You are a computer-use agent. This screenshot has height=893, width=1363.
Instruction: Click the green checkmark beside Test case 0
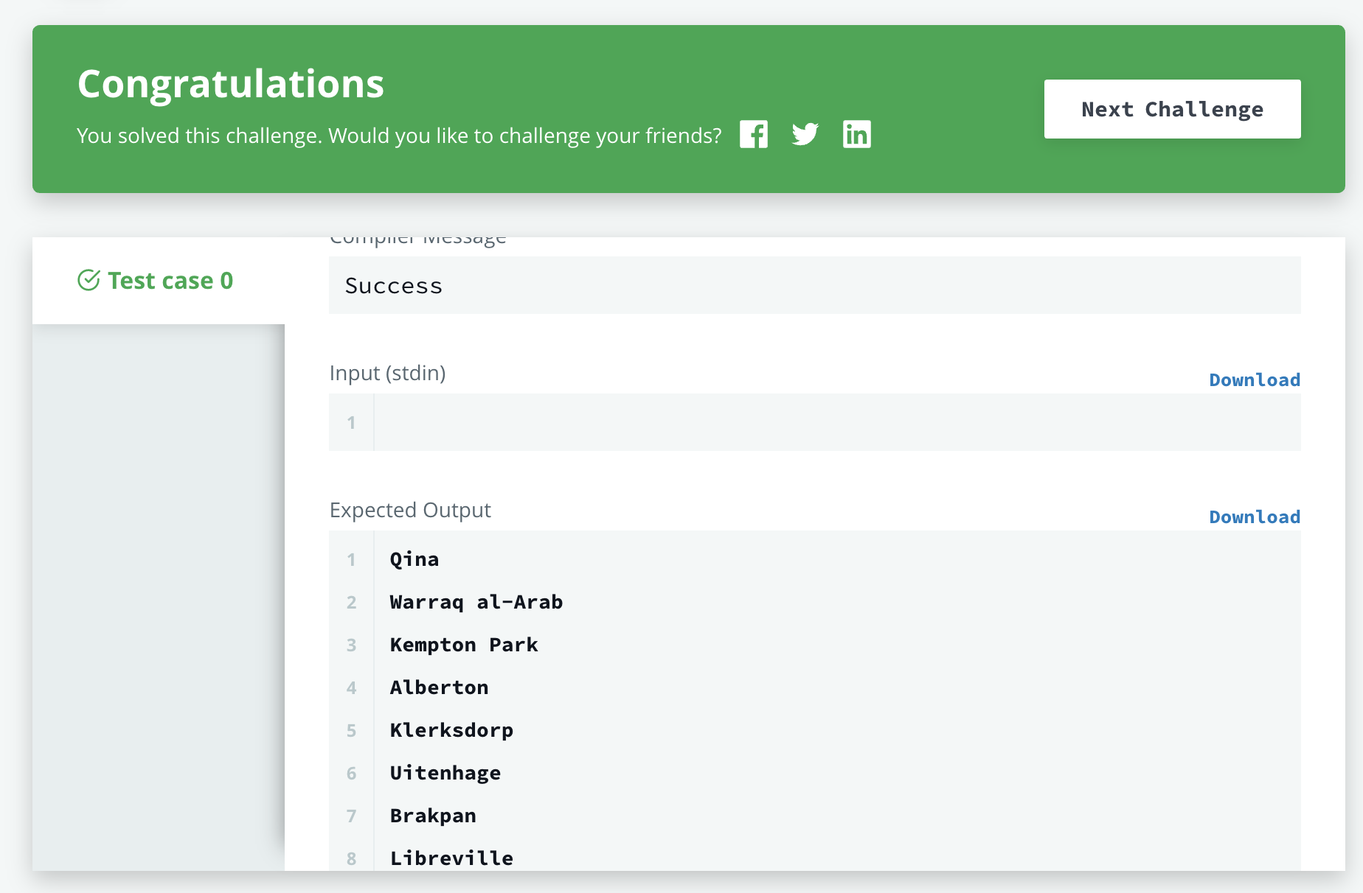(89, 281)
